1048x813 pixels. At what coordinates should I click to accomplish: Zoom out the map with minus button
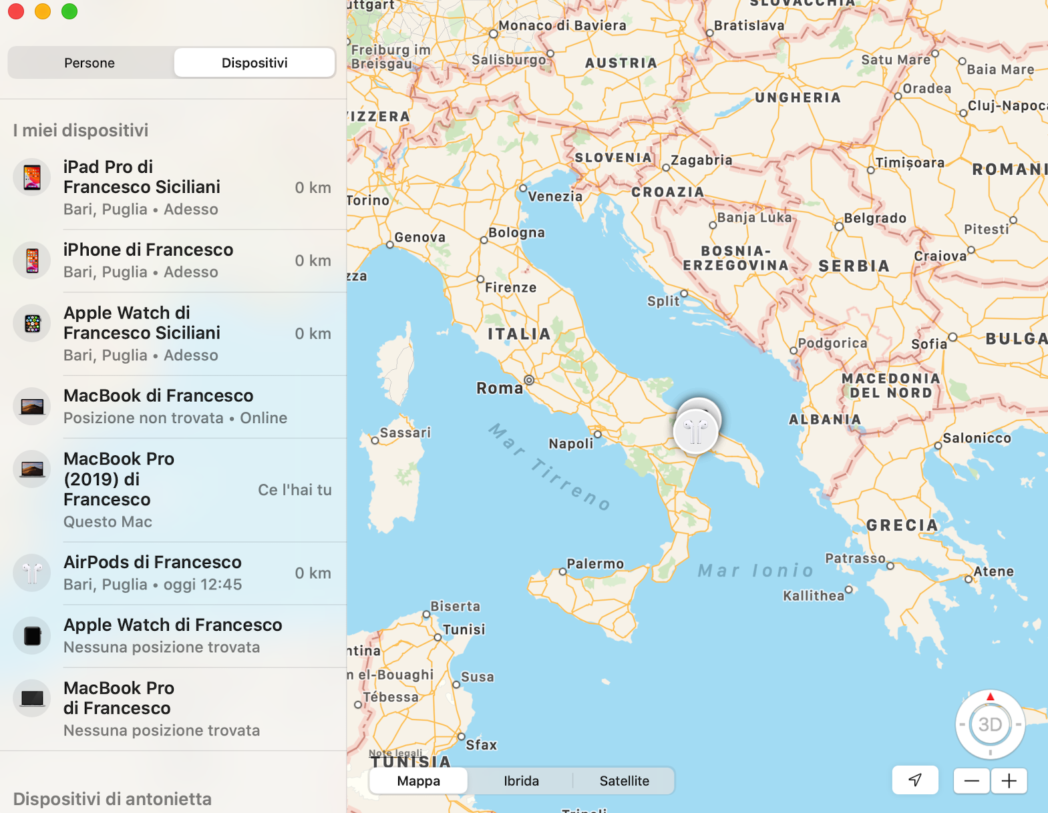(971, 780)
